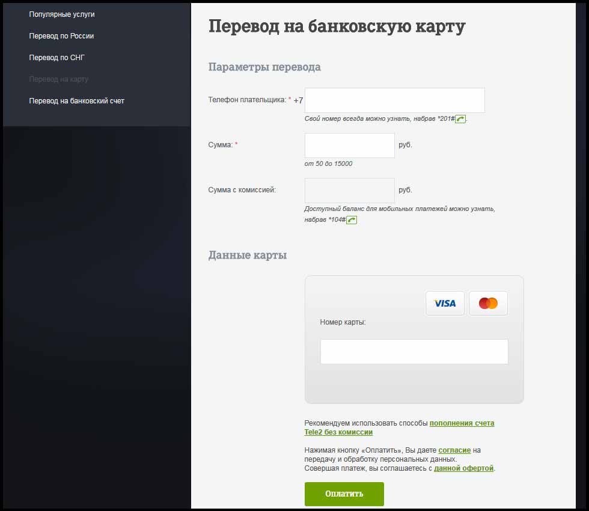Click the Сумма с комиссией label
This screenshot has height=511, width=589.
pyautogui.click(x=242, y=190)
